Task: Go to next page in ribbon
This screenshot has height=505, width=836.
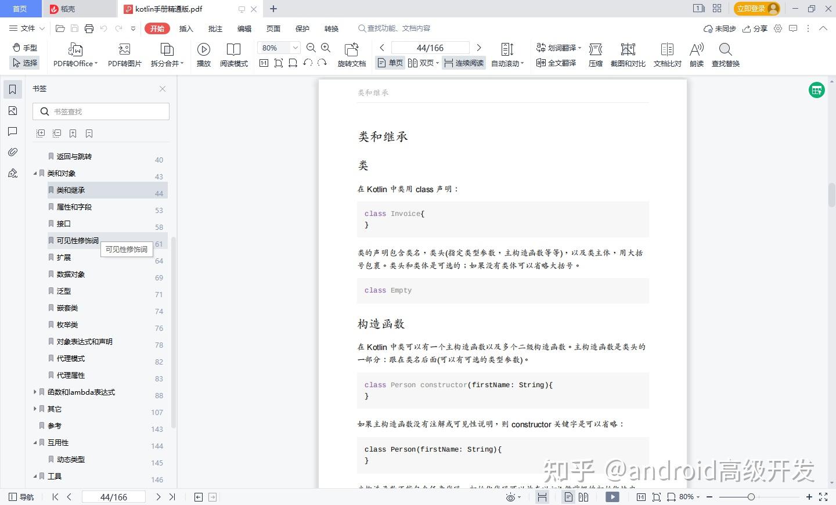Action: pos(479,48)
